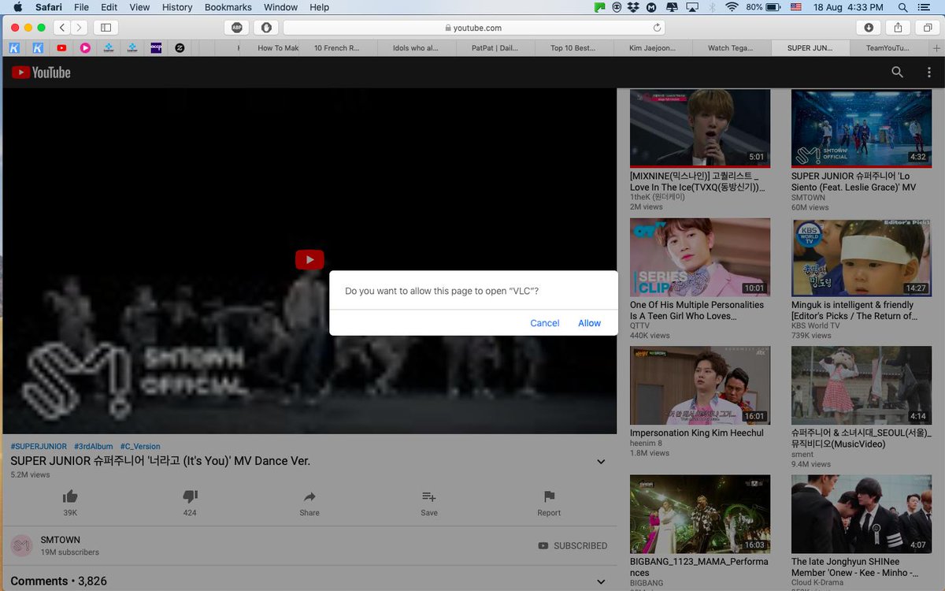Go forward with Safari's forward arrow
The width and height of the screenshot is (945, 591).
(79, 28)
